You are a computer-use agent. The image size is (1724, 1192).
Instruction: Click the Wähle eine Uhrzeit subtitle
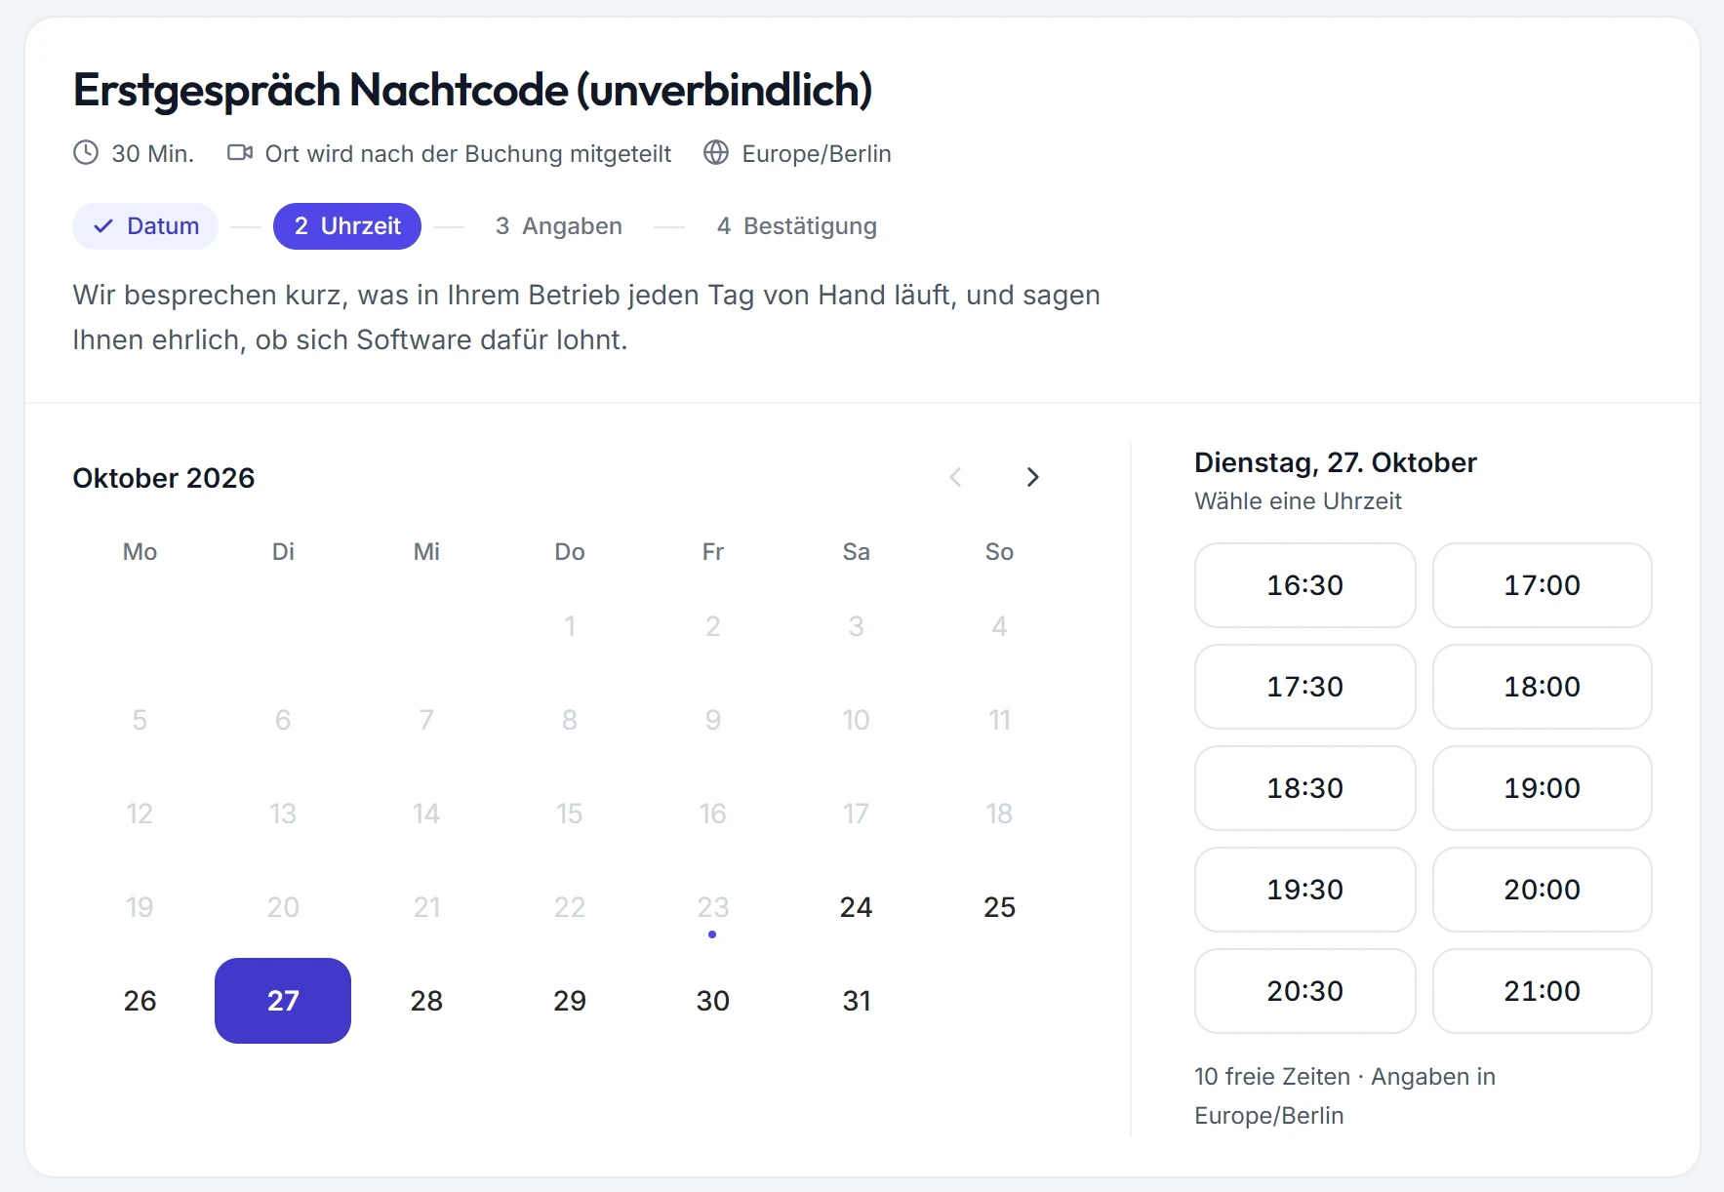pos(1298,501)
